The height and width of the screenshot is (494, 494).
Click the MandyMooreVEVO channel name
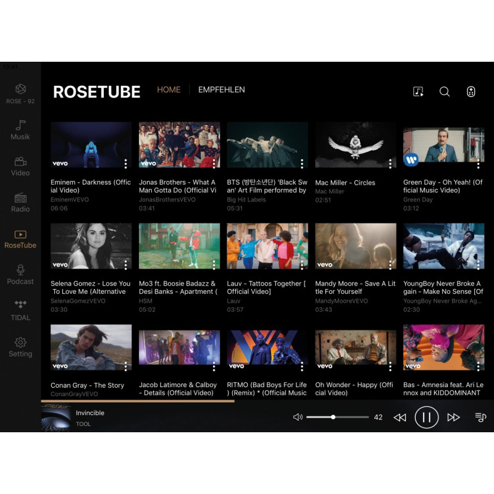(x=341, y=301)
